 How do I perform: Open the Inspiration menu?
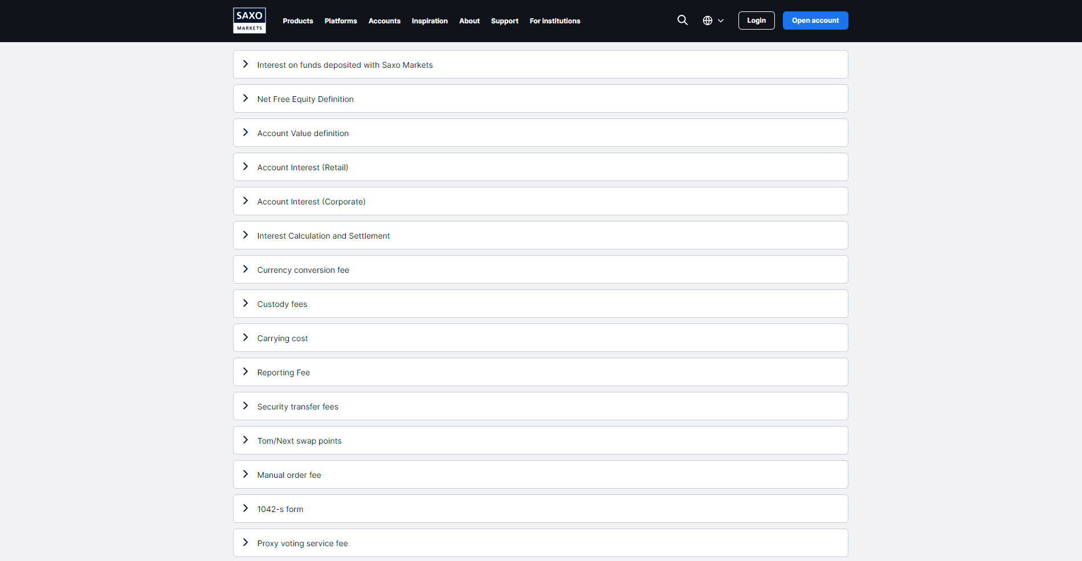click(x=430, y=21)
